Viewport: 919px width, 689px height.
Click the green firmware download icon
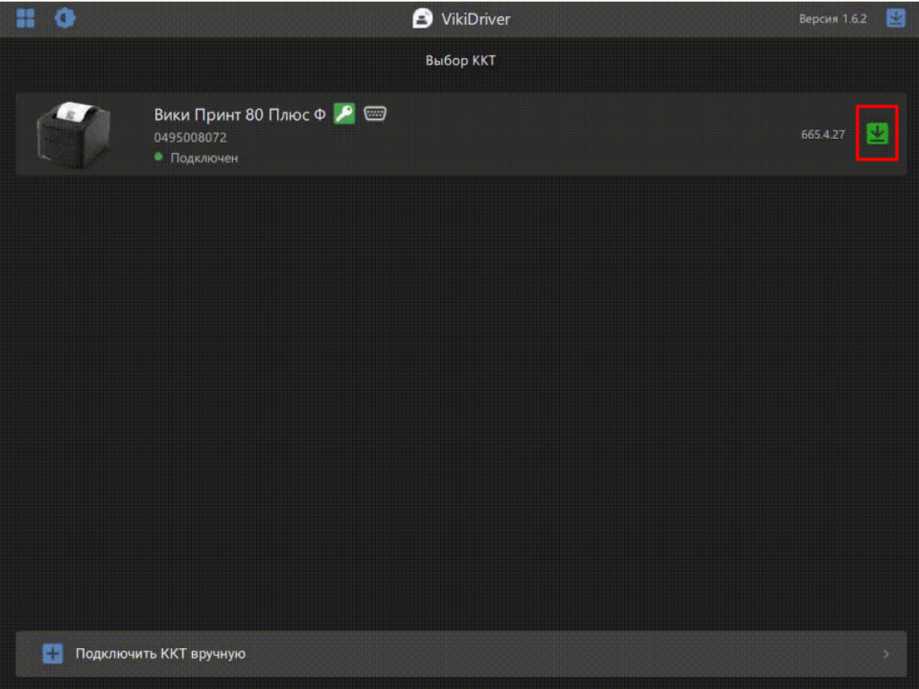[877, 133]
